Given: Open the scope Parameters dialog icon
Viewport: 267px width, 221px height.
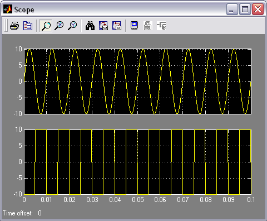Looking at the screenshot, I should click(x=28, y=26).
